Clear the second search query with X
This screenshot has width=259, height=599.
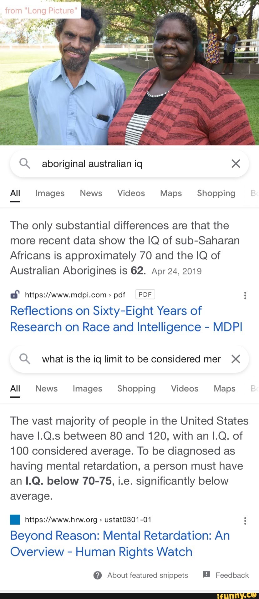pos(236,359)
